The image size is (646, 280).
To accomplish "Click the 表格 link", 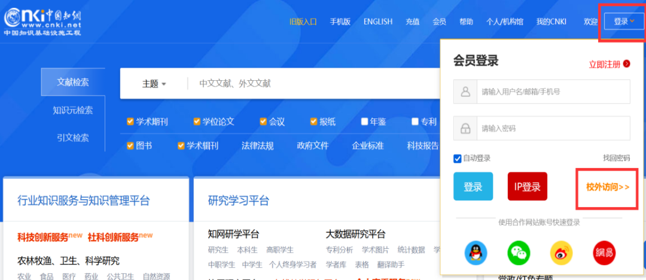I will (x=362, y=264).
